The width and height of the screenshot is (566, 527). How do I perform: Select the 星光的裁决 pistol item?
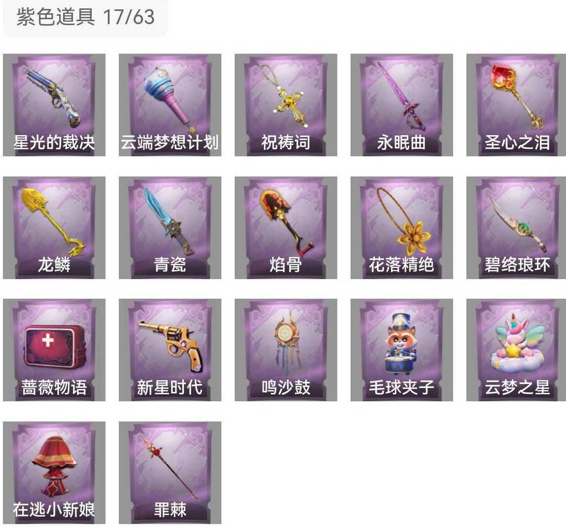click(54, 105)
